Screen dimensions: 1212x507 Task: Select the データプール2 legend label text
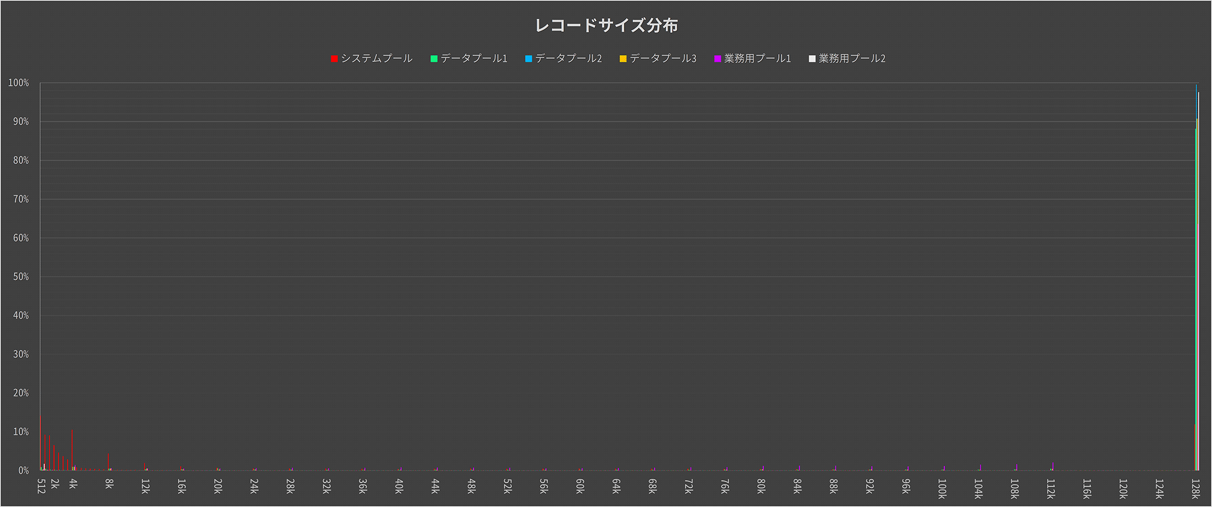click(568, 58)
